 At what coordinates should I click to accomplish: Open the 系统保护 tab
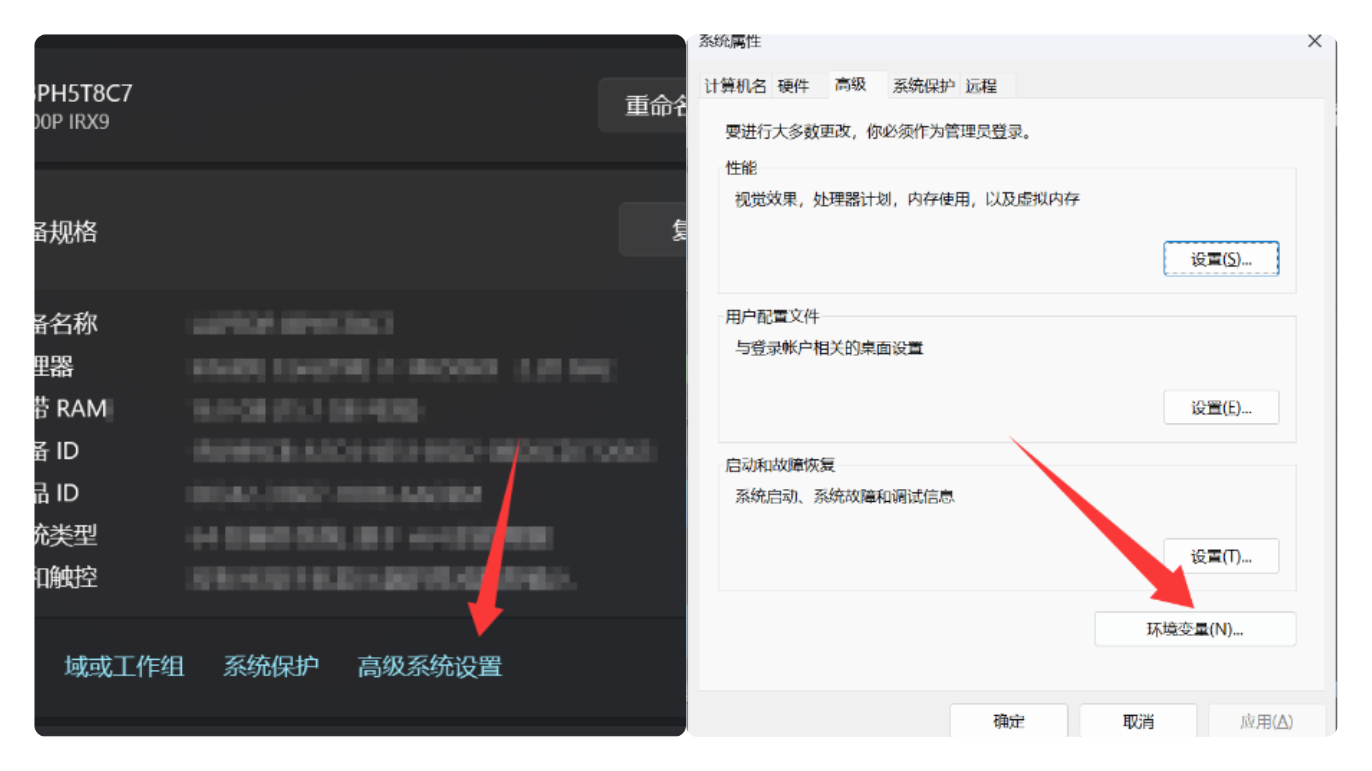(x=923, y=85)
